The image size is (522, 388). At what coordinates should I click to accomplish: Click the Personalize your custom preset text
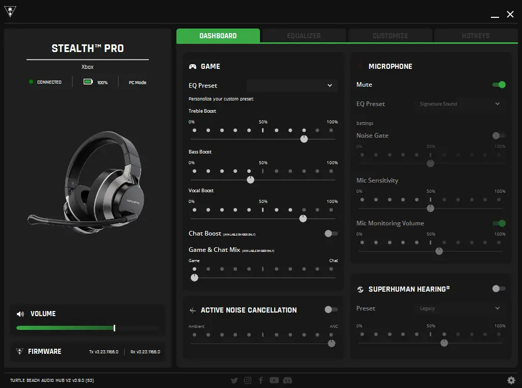tap(221, 99)
